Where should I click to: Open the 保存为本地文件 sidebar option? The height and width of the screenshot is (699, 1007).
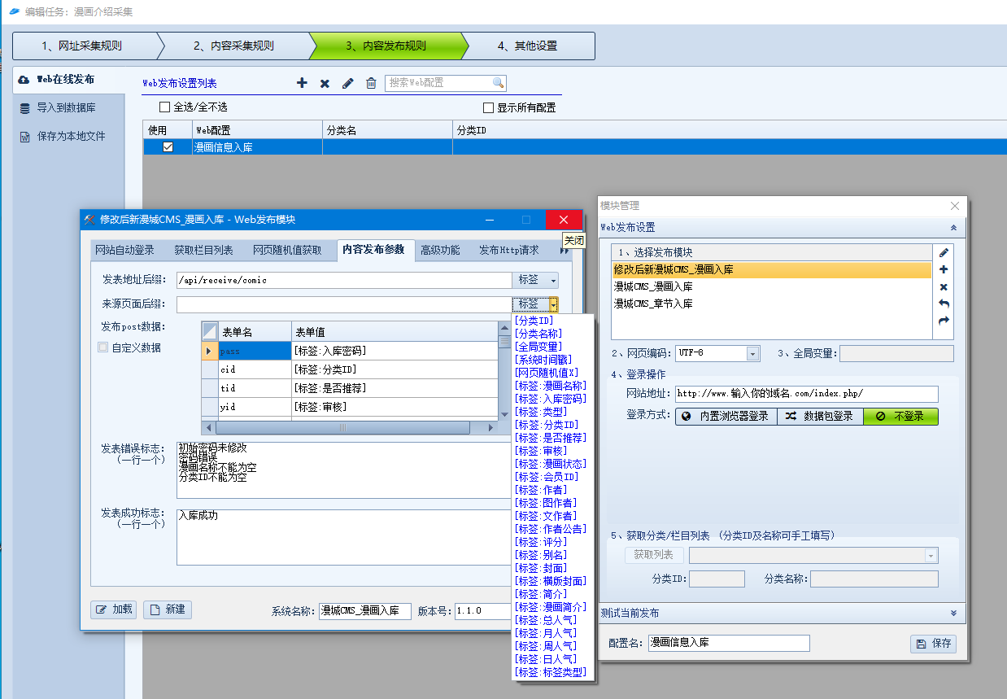click(68, 136)
